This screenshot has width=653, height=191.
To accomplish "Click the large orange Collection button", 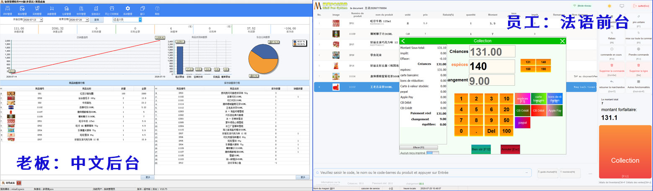I will [625, 153].
